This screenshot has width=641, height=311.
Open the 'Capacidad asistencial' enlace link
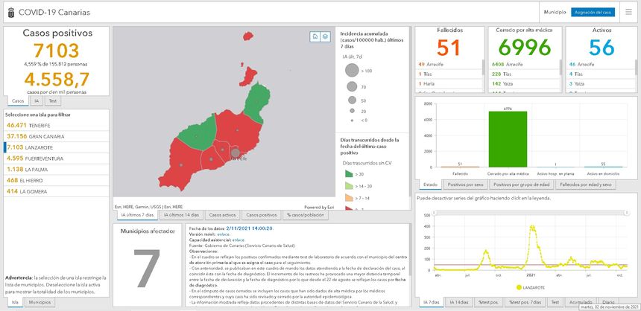(x=239, y=240)
